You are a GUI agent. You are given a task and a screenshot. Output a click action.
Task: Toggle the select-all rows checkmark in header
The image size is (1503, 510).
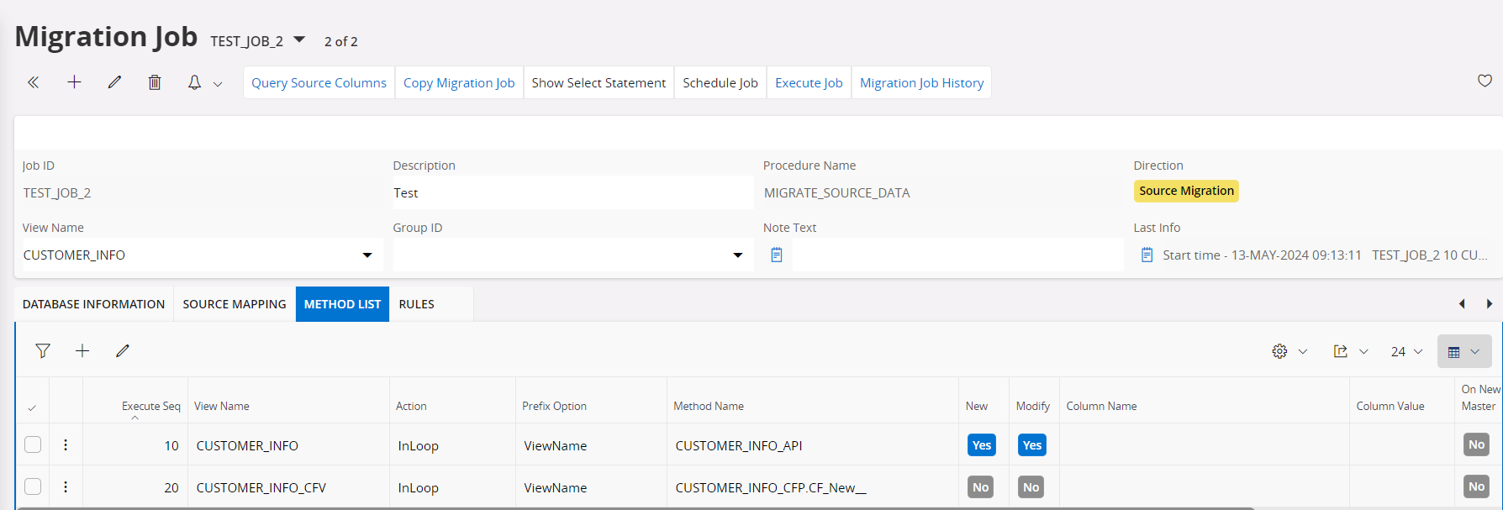tap(32, 407)
